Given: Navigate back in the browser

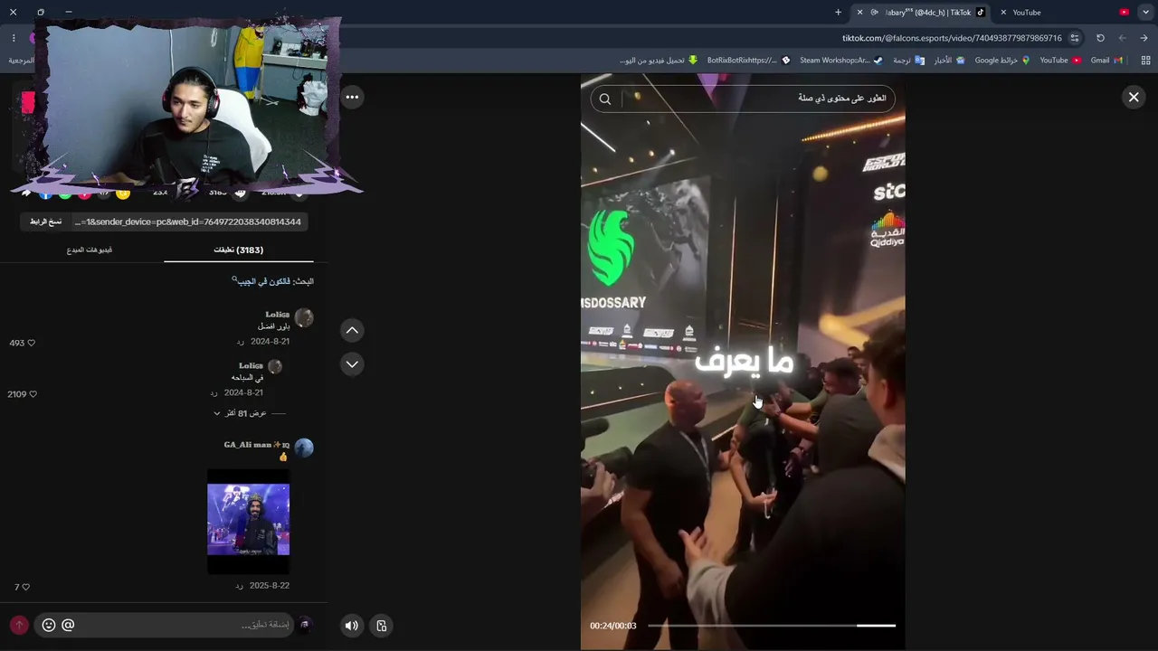Looking at the screenshot, I should (1144, 38).
